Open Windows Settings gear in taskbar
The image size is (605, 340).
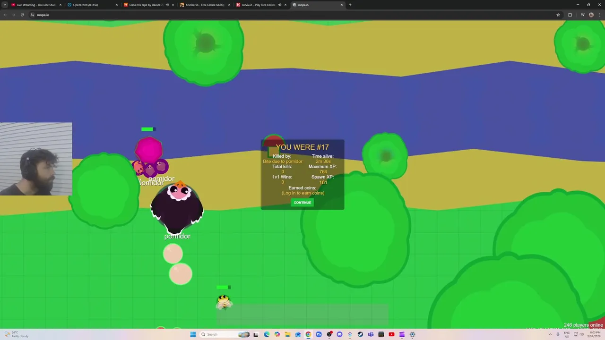pyautogui.click(x=412, y=334)
